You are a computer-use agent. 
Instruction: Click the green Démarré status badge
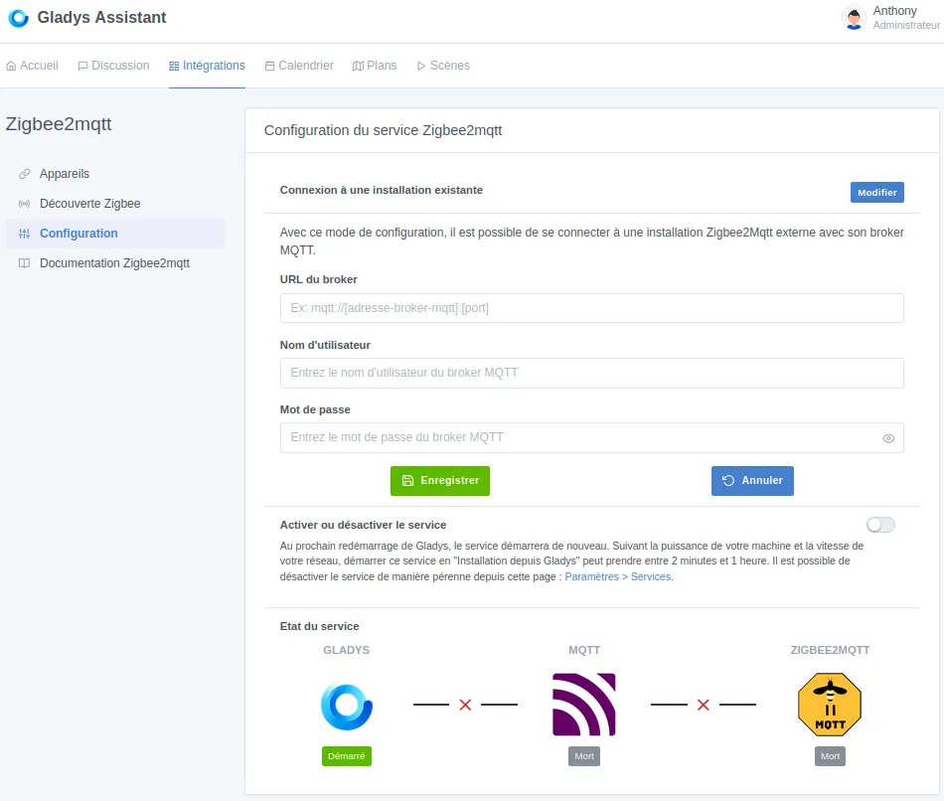[x=346, y=755]
